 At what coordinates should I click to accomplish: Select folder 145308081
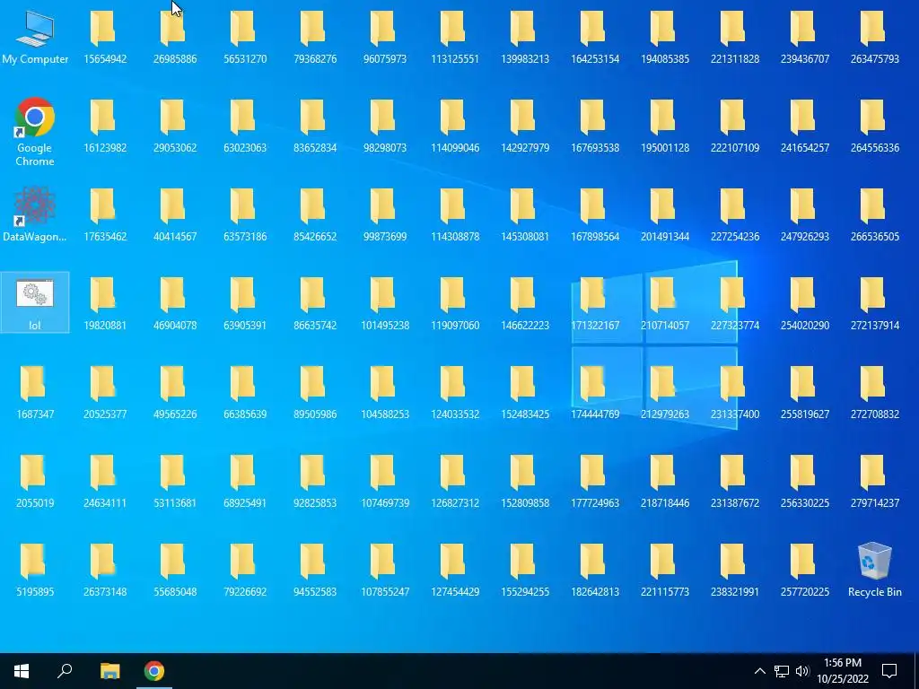525,214
